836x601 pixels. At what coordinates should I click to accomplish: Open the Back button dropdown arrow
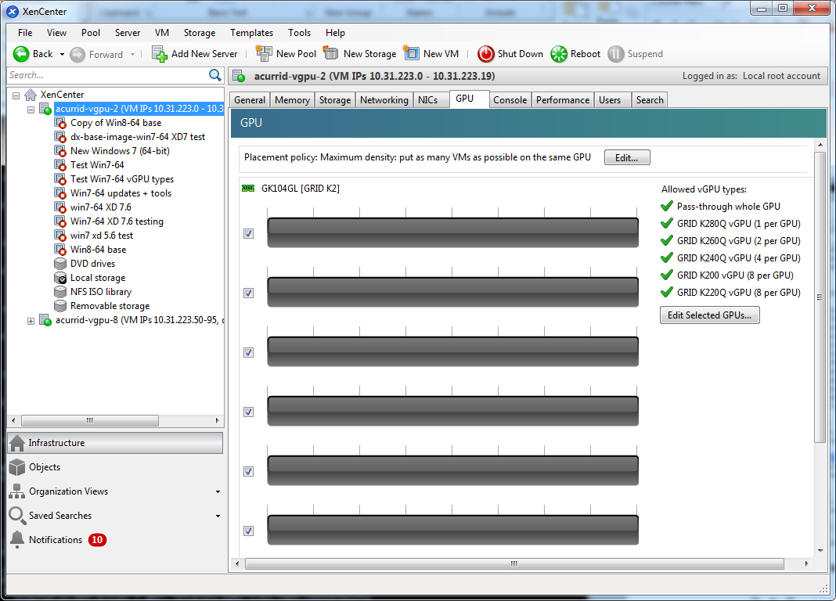[x=64, y=54]
